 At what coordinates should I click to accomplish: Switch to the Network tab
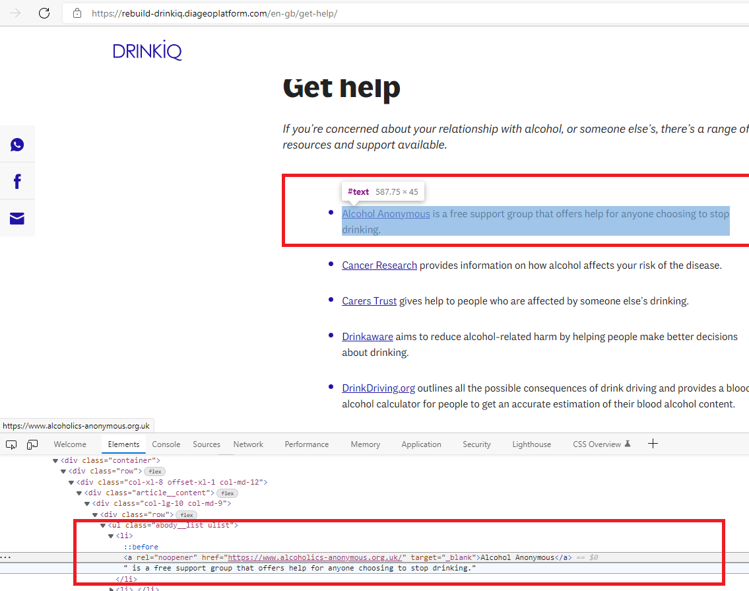pyautogui.click(x=248, y=444)
